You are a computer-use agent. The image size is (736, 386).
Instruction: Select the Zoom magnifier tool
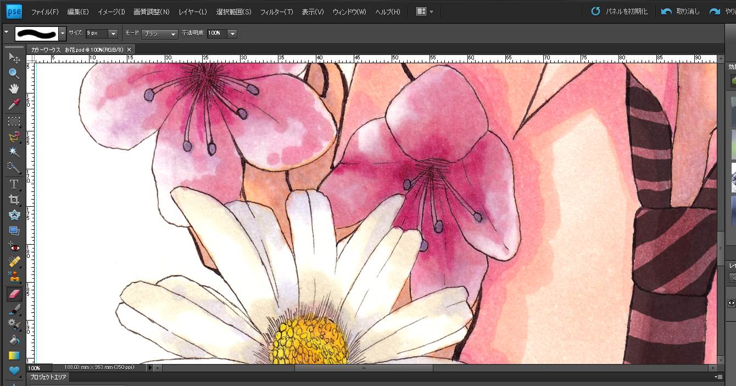pyautogui.click(x=14, y=74)
